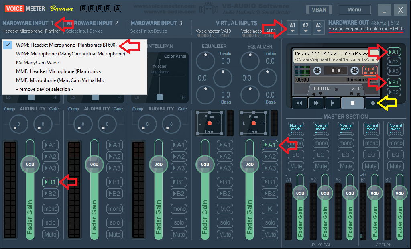Click the M.C button on the Voicemeeter VAIO strip

[225, 209]
